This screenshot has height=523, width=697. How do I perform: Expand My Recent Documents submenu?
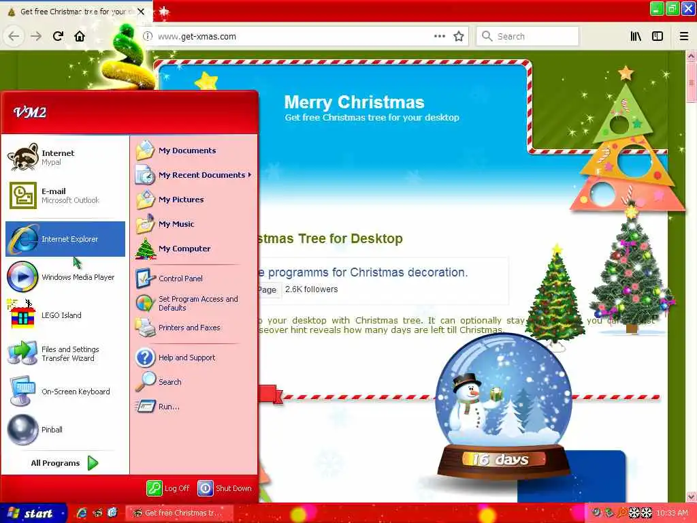pyautogui.click(x=194, y=175)
